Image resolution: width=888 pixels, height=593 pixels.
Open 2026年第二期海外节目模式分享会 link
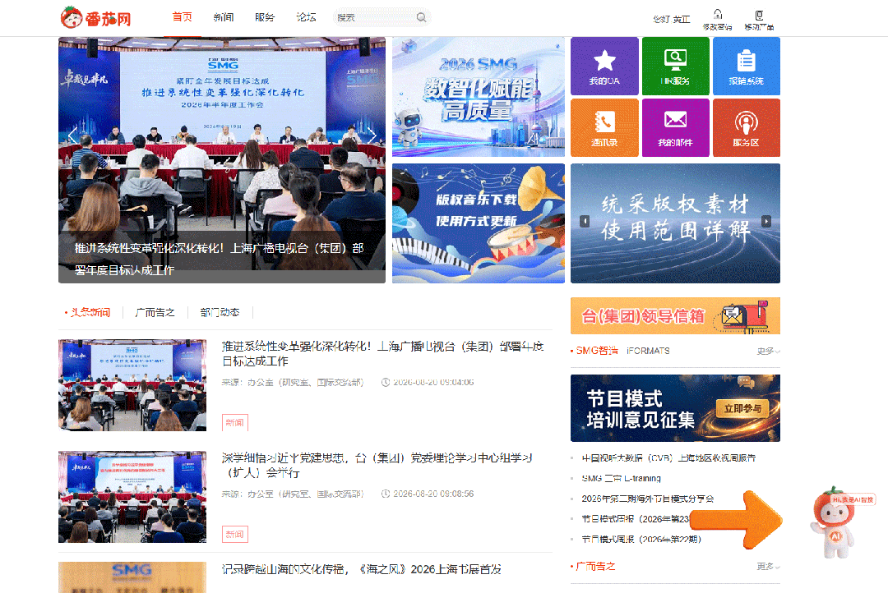pos(647,499)
